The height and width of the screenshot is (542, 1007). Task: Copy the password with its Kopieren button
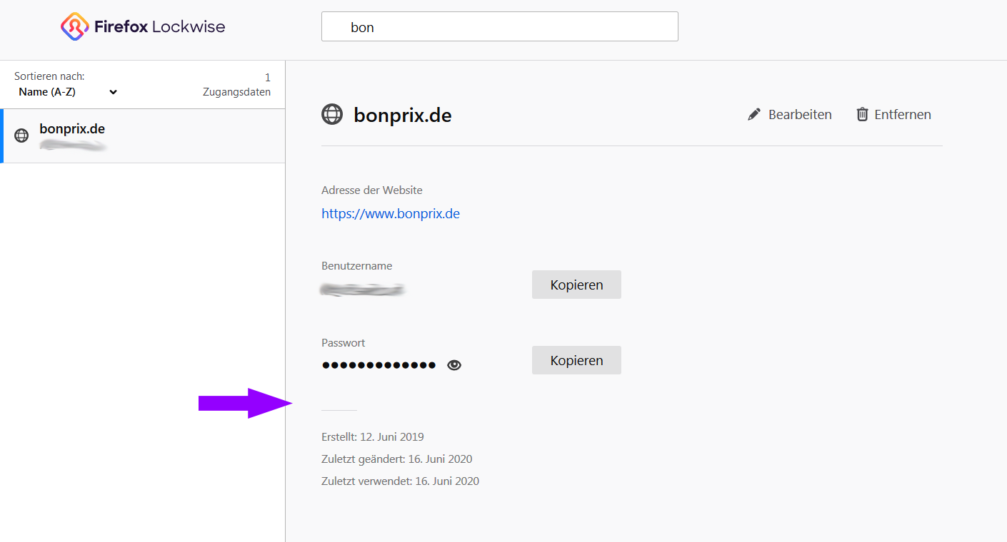[576, 360]
